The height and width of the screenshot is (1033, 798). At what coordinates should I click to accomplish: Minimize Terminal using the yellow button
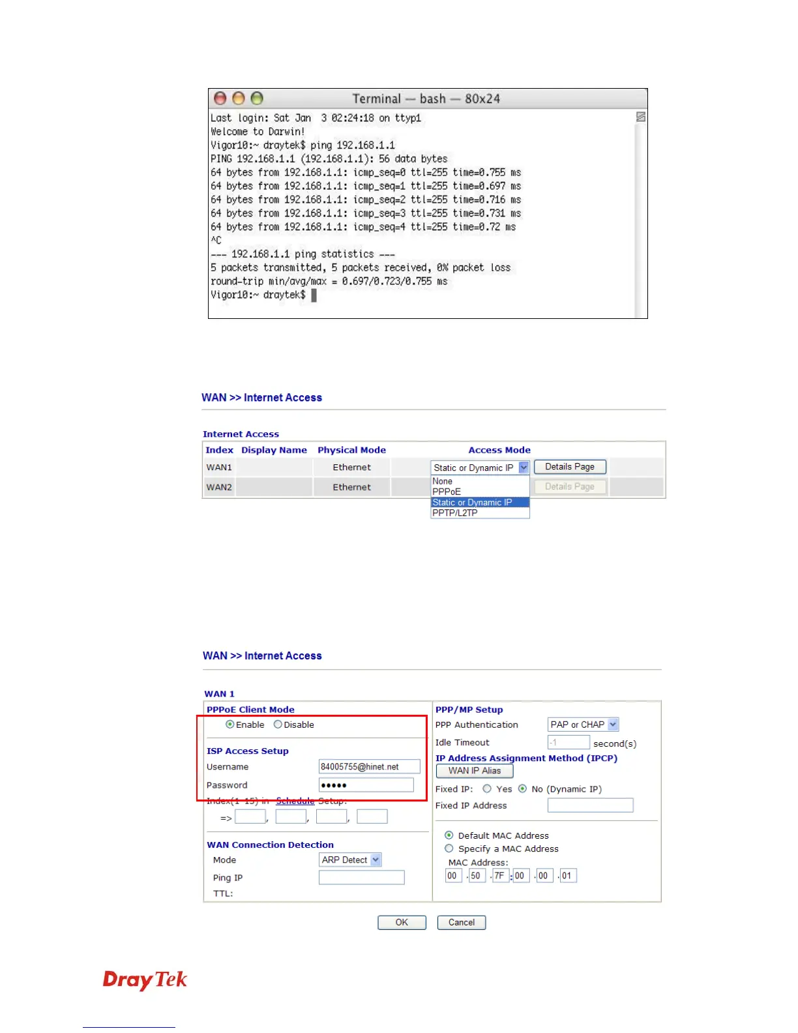[239, 98]
